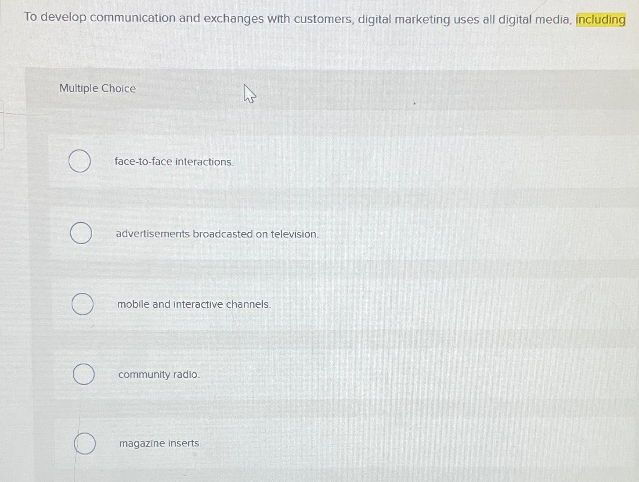
Task: Click near the cursor on the header area
Action: 249,94
